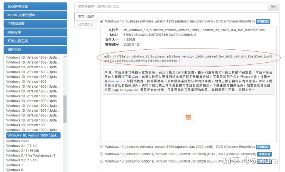Viewport: 285px width, 172px height.
Task: Expand the MSDN 技术资源库 panel
Action: pos(36,15)
